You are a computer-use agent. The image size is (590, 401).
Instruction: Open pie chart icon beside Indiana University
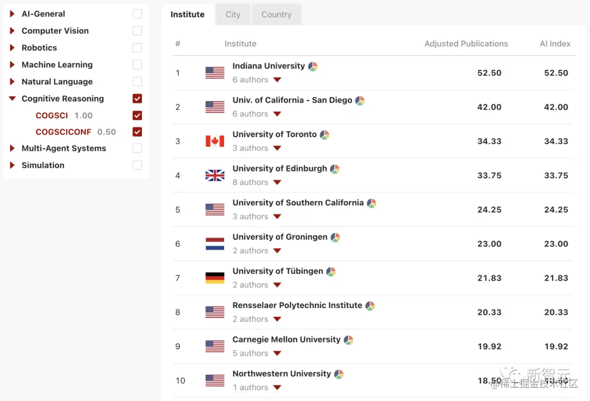312,67
